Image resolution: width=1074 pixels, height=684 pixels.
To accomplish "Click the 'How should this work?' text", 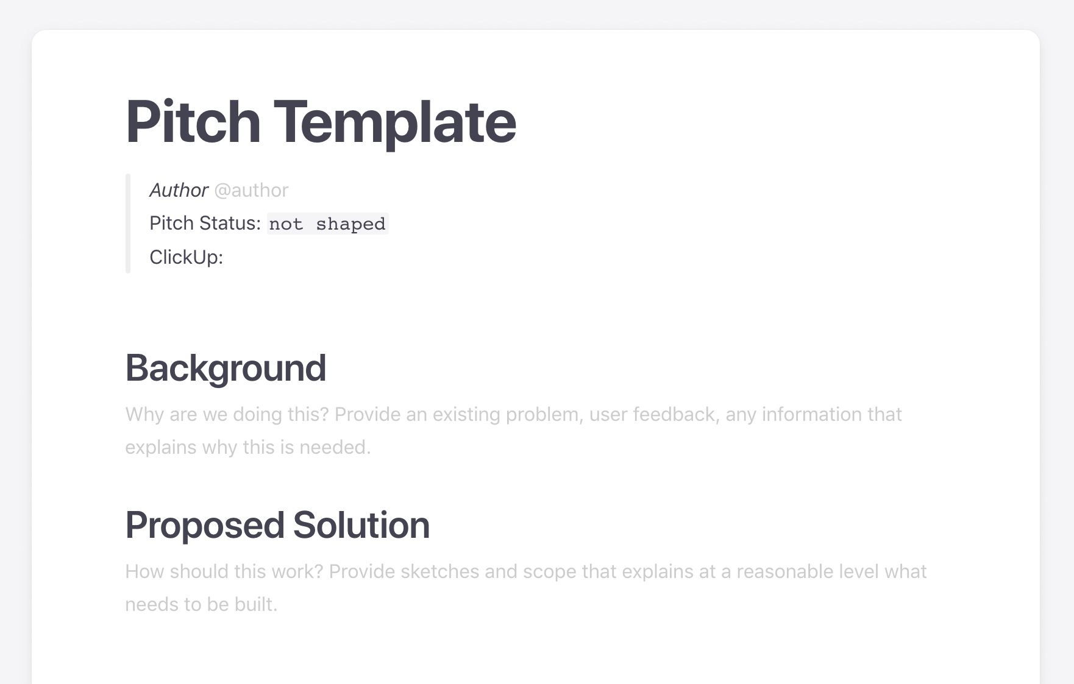I will tap(224, 571).
